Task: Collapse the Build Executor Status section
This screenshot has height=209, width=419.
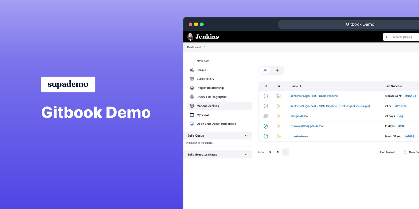Action: pos(247,154)
